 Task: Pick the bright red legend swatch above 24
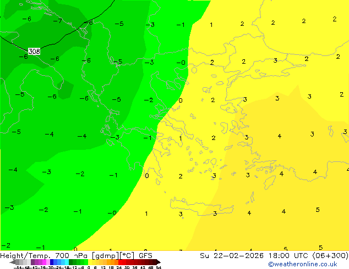[120, 262]
